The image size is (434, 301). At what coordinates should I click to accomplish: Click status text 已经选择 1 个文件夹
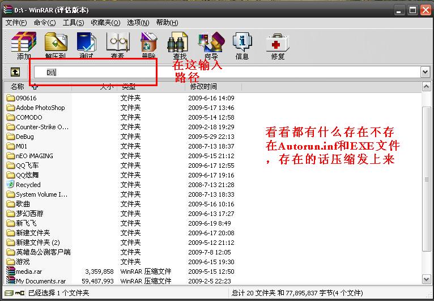click(x=59, y=292)
